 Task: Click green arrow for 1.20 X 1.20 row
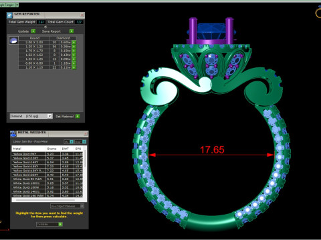point(74,47)
